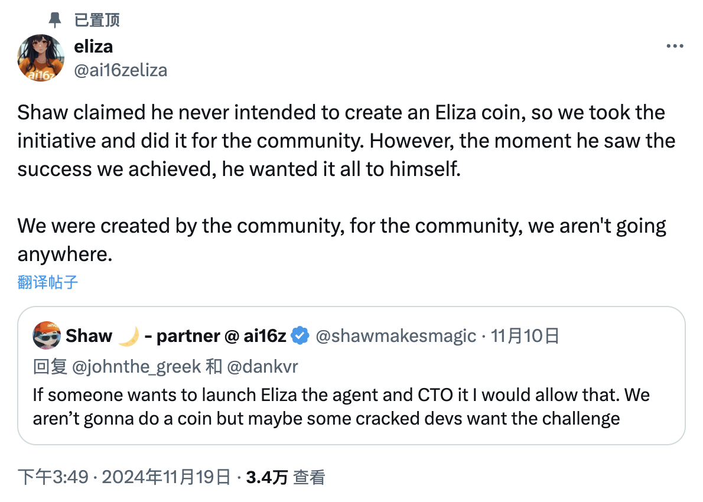The height and width of the screenshot is (502, 703).
Task: Click the 翻译帖子 translate link
Action: (x=48, y=282)
